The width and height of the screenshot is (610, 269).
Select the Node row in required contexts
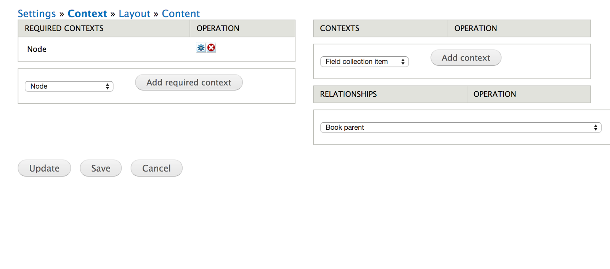(x=157, y=49)
